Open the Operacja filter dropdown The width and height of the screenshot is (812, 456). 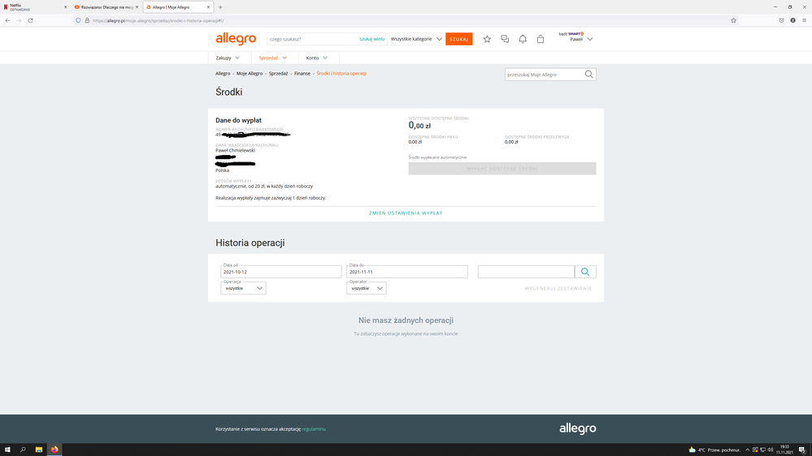(243, 288)
